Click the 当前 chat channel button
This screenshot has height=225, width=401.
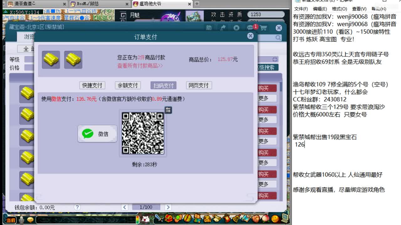point(11,220)
